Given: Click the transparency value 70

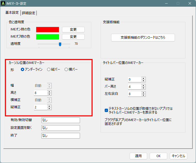Looking at the screenshot, I should 76,44.
